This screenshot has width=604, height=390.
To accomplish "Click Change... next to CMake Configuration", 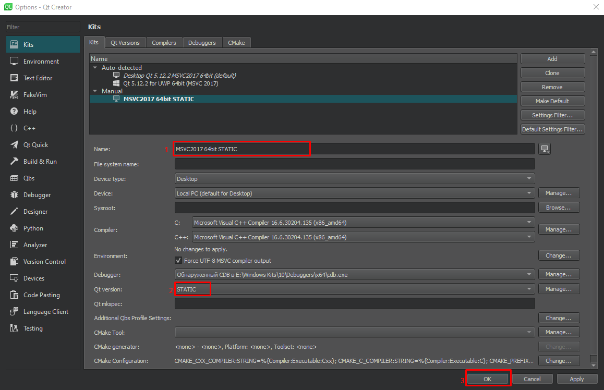I will 559,361.
